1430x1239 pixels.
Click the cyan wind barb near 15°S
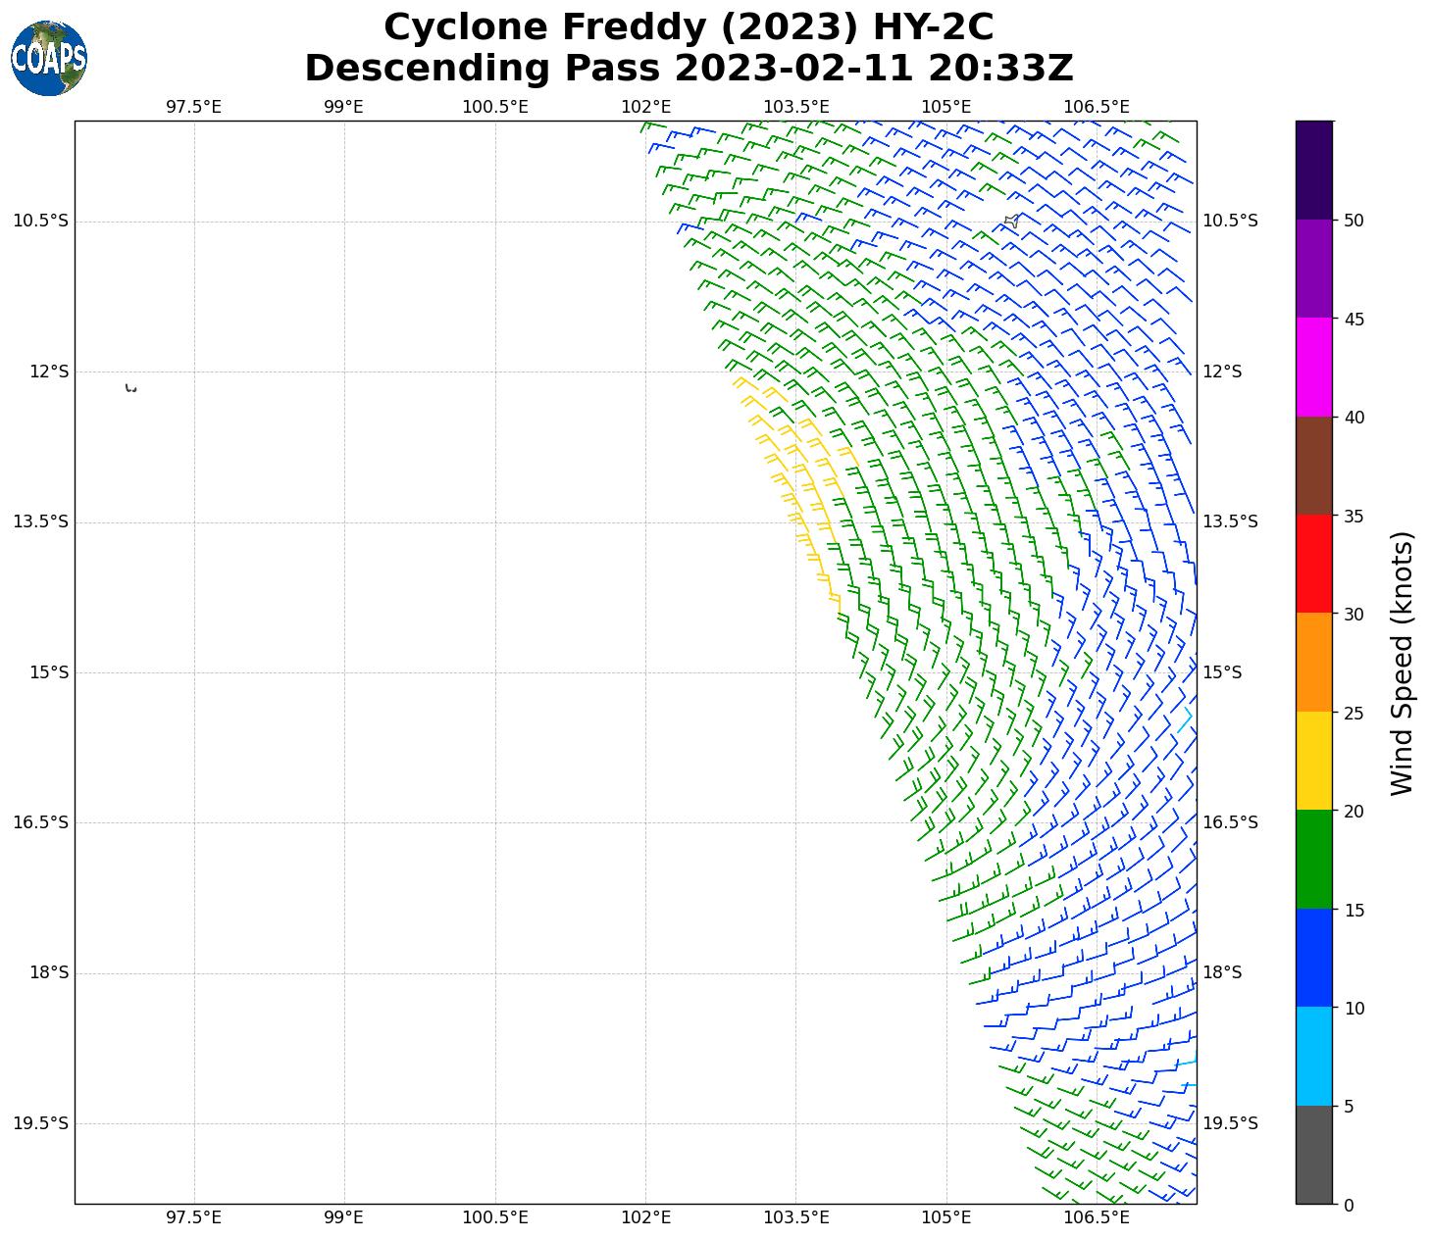coord(1185,719)
